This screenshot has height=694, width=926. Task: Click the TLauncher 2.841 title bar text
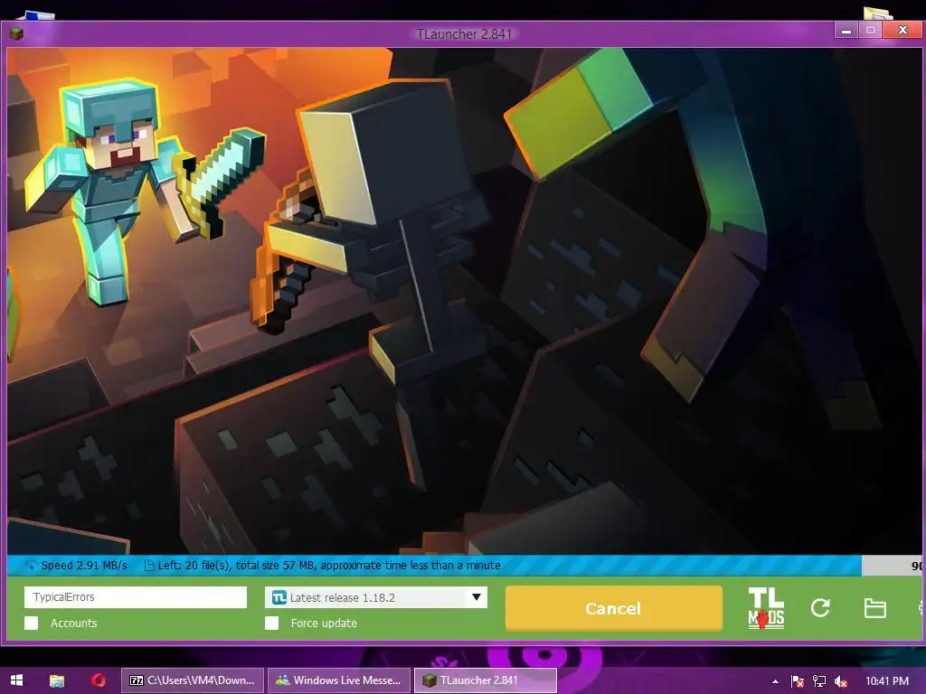coord(464,34)
